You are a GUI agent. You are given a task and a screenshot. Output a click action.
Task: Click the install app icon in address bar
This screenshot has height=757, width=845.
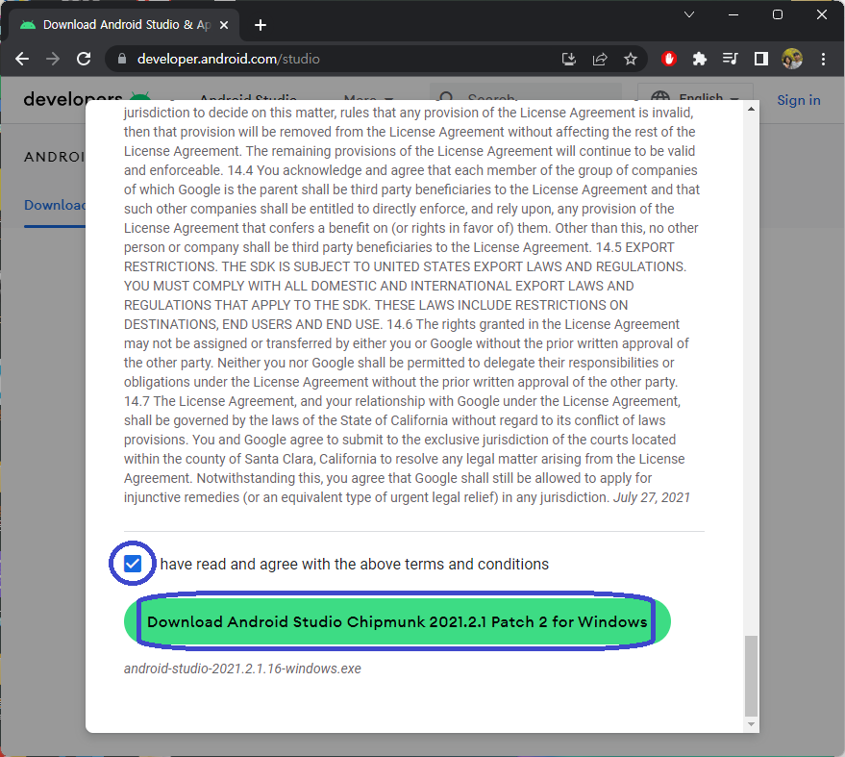[569, 59]
